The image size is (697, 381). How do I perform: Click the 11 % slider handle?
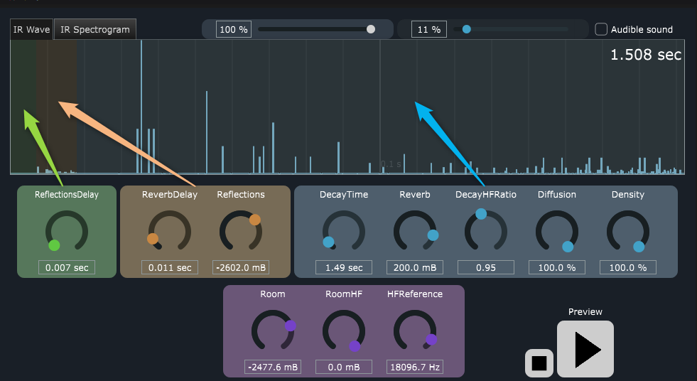(466, 29)
